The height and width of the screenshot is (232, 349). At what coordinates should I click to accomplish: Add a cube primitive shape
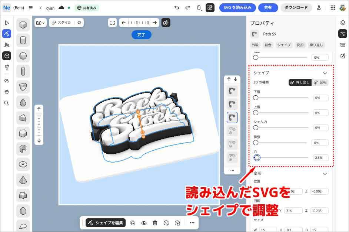[x=23, y=25]
